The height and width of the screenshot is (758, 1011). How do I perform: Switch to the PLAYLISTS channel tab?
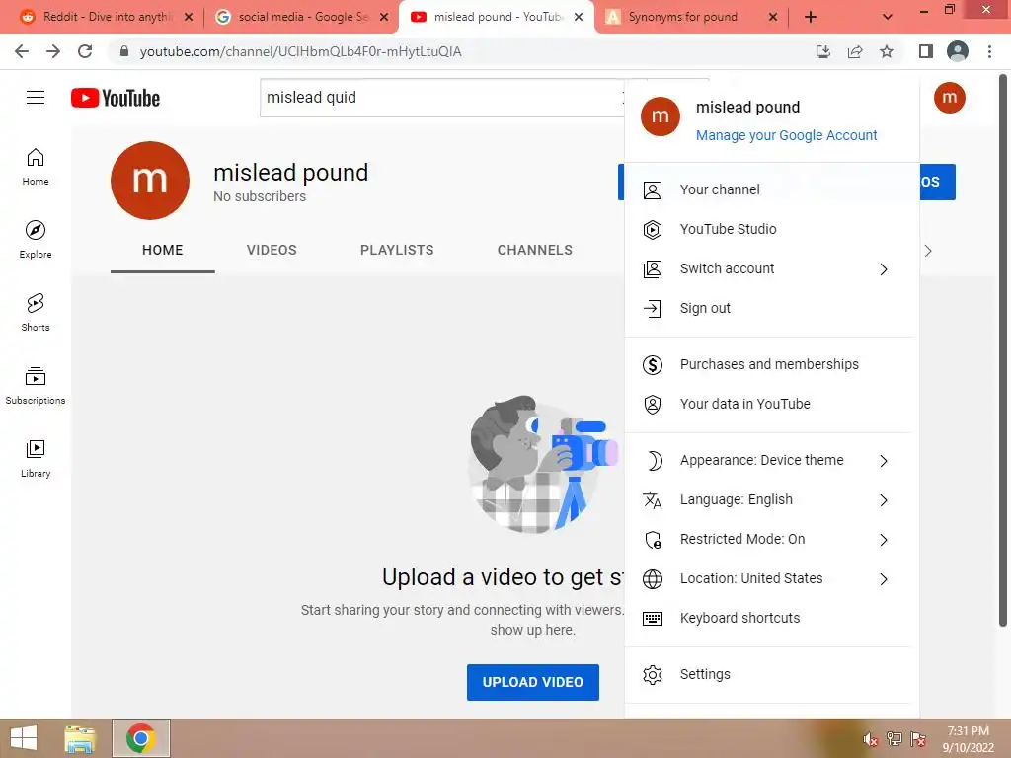point(397,250)
